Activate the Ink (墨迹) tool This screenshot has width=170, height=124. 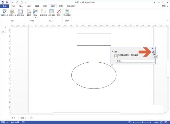(58, 13)
